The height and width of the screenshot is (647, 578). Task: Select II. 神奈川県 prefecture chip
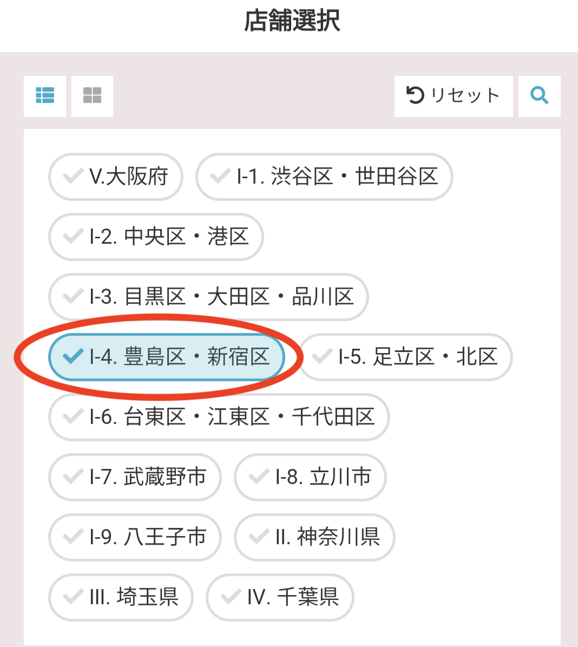coord(314,537)
